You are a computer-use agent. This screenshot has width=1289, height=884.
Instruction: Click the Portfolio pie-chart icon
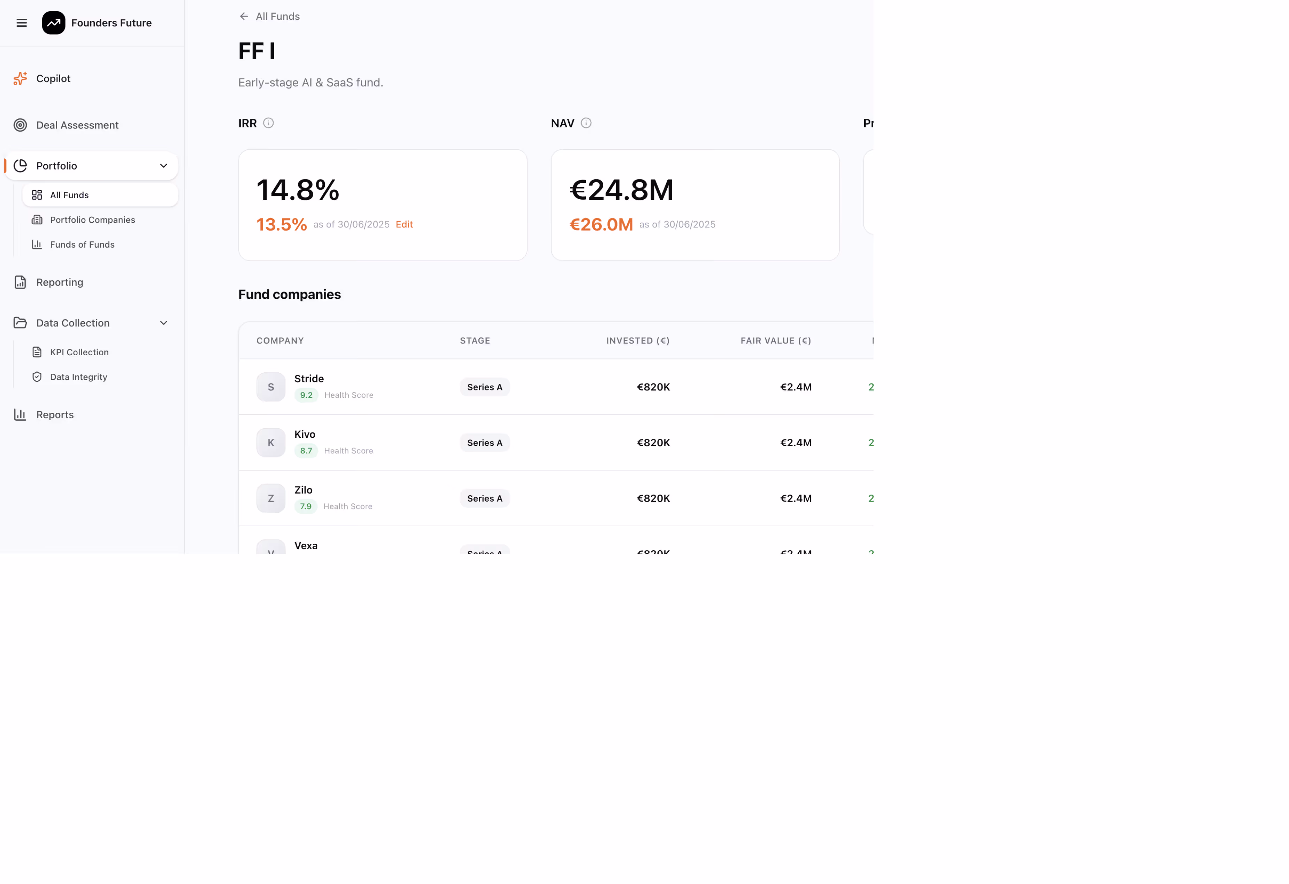[21, 165]
